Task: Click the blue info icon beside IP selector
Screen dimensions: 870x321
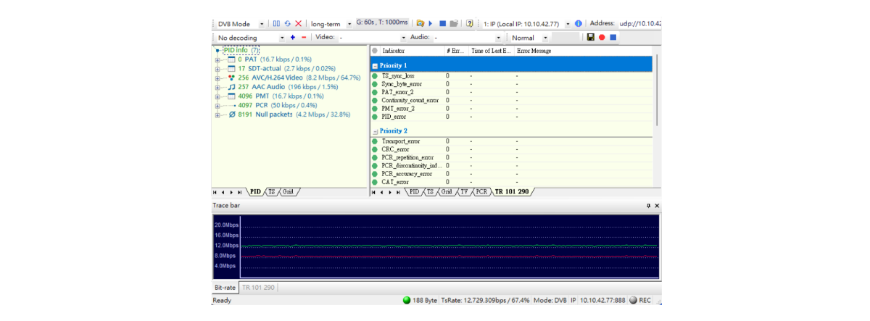Action: pos(578,24)
